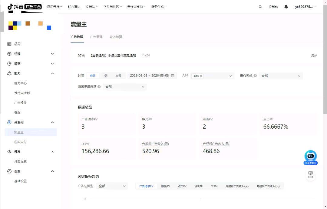327x209 pixels.
Task: Open the 小游戏主体变更通知 announcement link
Action: pos(113,56)
